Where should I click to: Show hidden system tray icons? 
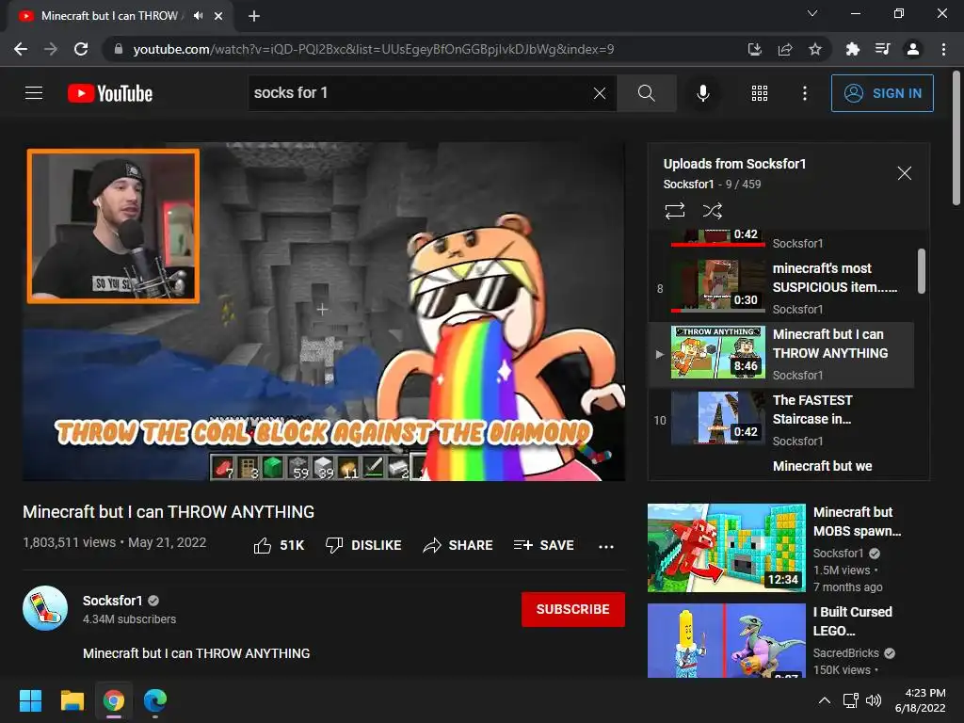(825, 700)
